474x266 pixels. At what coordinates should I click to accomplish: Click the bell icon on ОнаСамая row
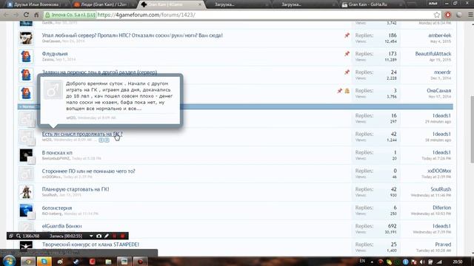pos(347,90)
